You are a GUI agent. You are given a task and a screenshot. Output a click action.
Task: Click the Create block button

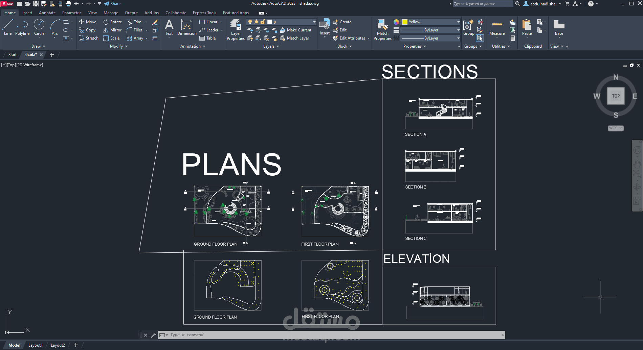click(342, 22)
